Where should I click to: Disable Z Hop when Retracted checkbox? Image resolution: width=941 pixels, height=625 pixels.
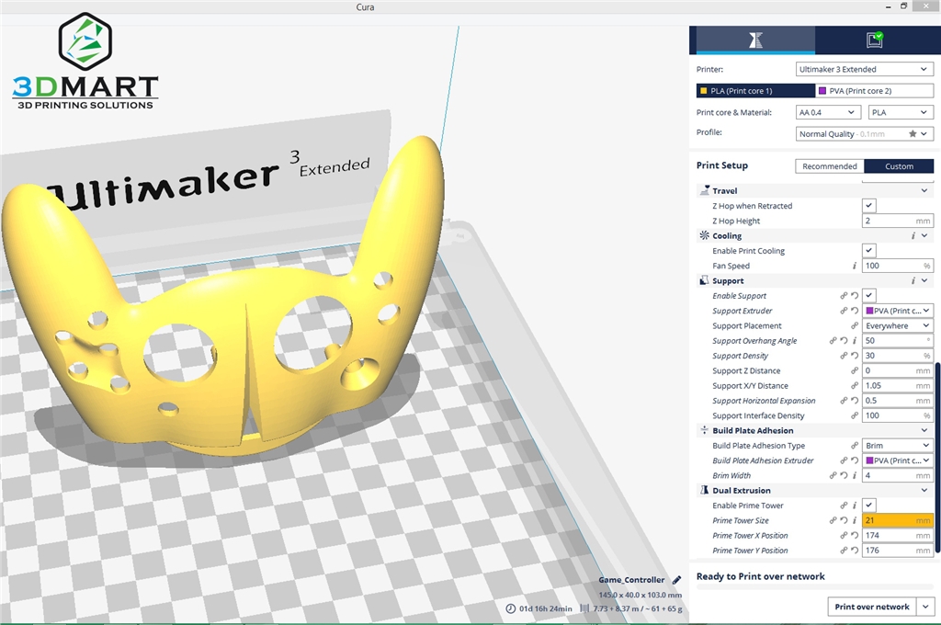point(869,206)
